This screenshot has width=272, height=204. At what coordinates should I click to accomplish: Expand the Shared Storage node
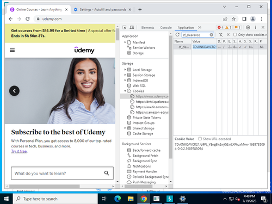pos(125,128)
